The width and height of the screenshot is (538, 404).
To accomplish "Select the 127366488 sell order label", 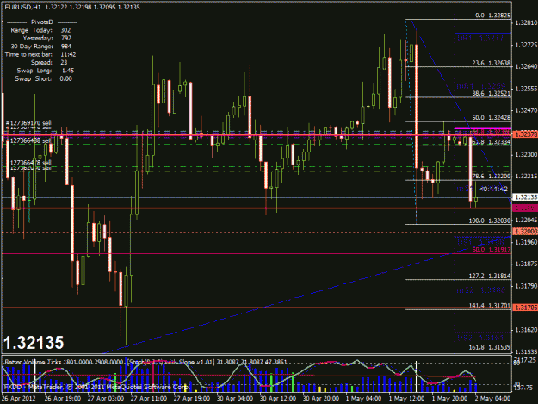I will coord(30,140).
